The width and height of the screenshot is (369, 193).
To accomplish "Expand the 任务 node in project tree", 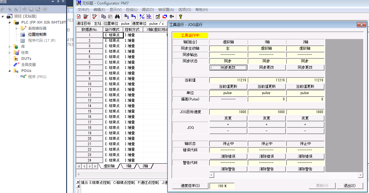I will click(10, 53).
